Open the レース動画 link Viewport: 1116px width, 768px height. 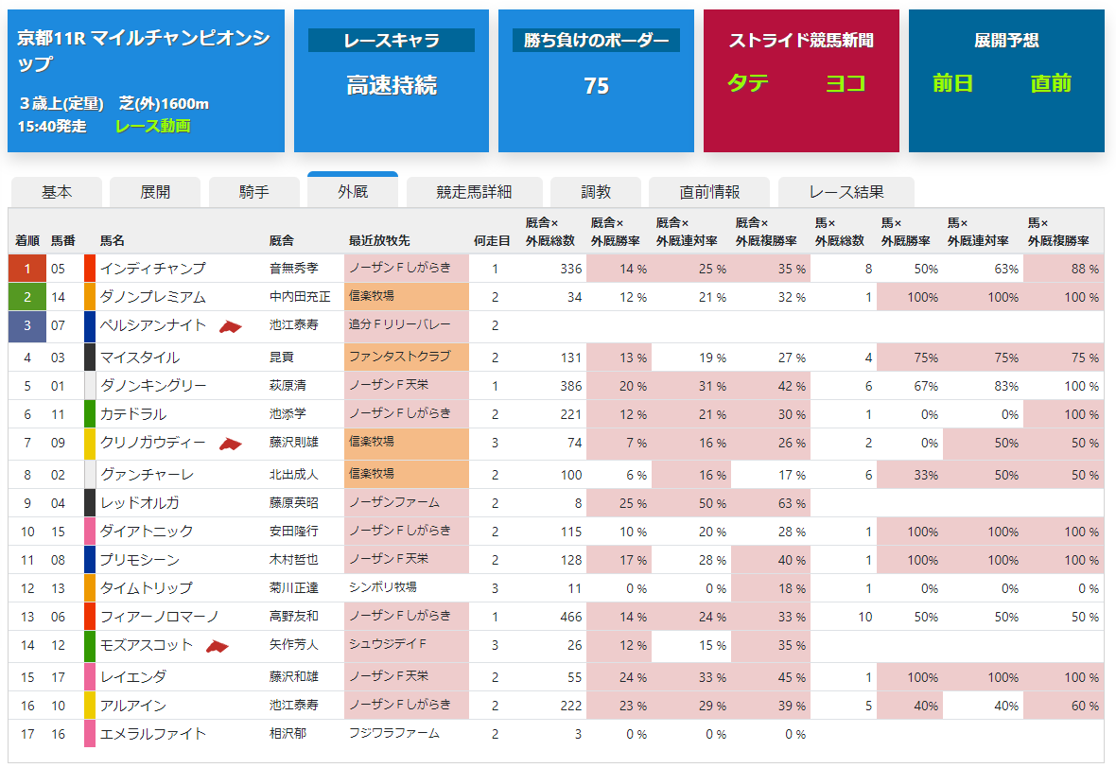click(152, 126)
